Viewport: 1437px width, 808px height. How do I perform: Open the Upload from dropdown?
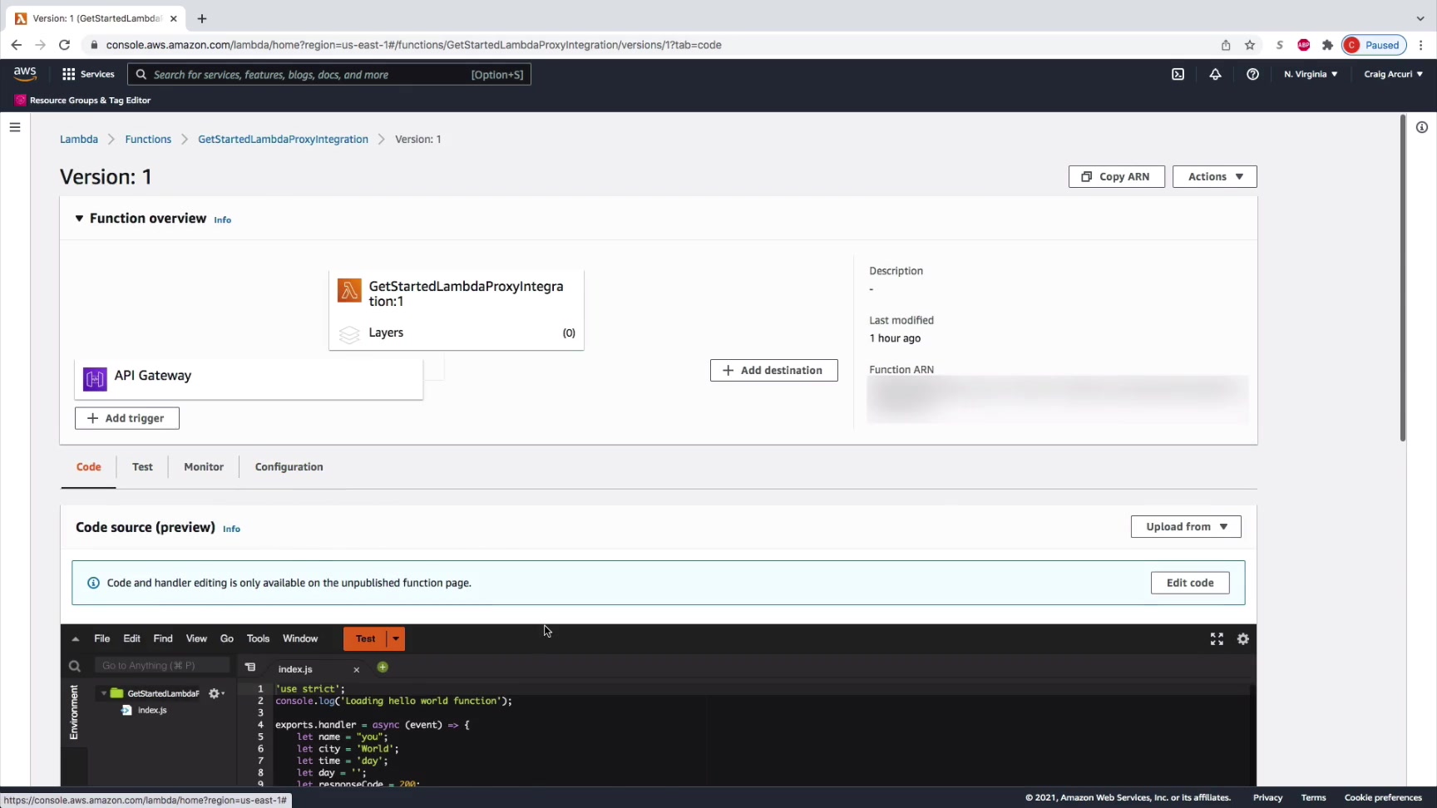(1186, 526)
